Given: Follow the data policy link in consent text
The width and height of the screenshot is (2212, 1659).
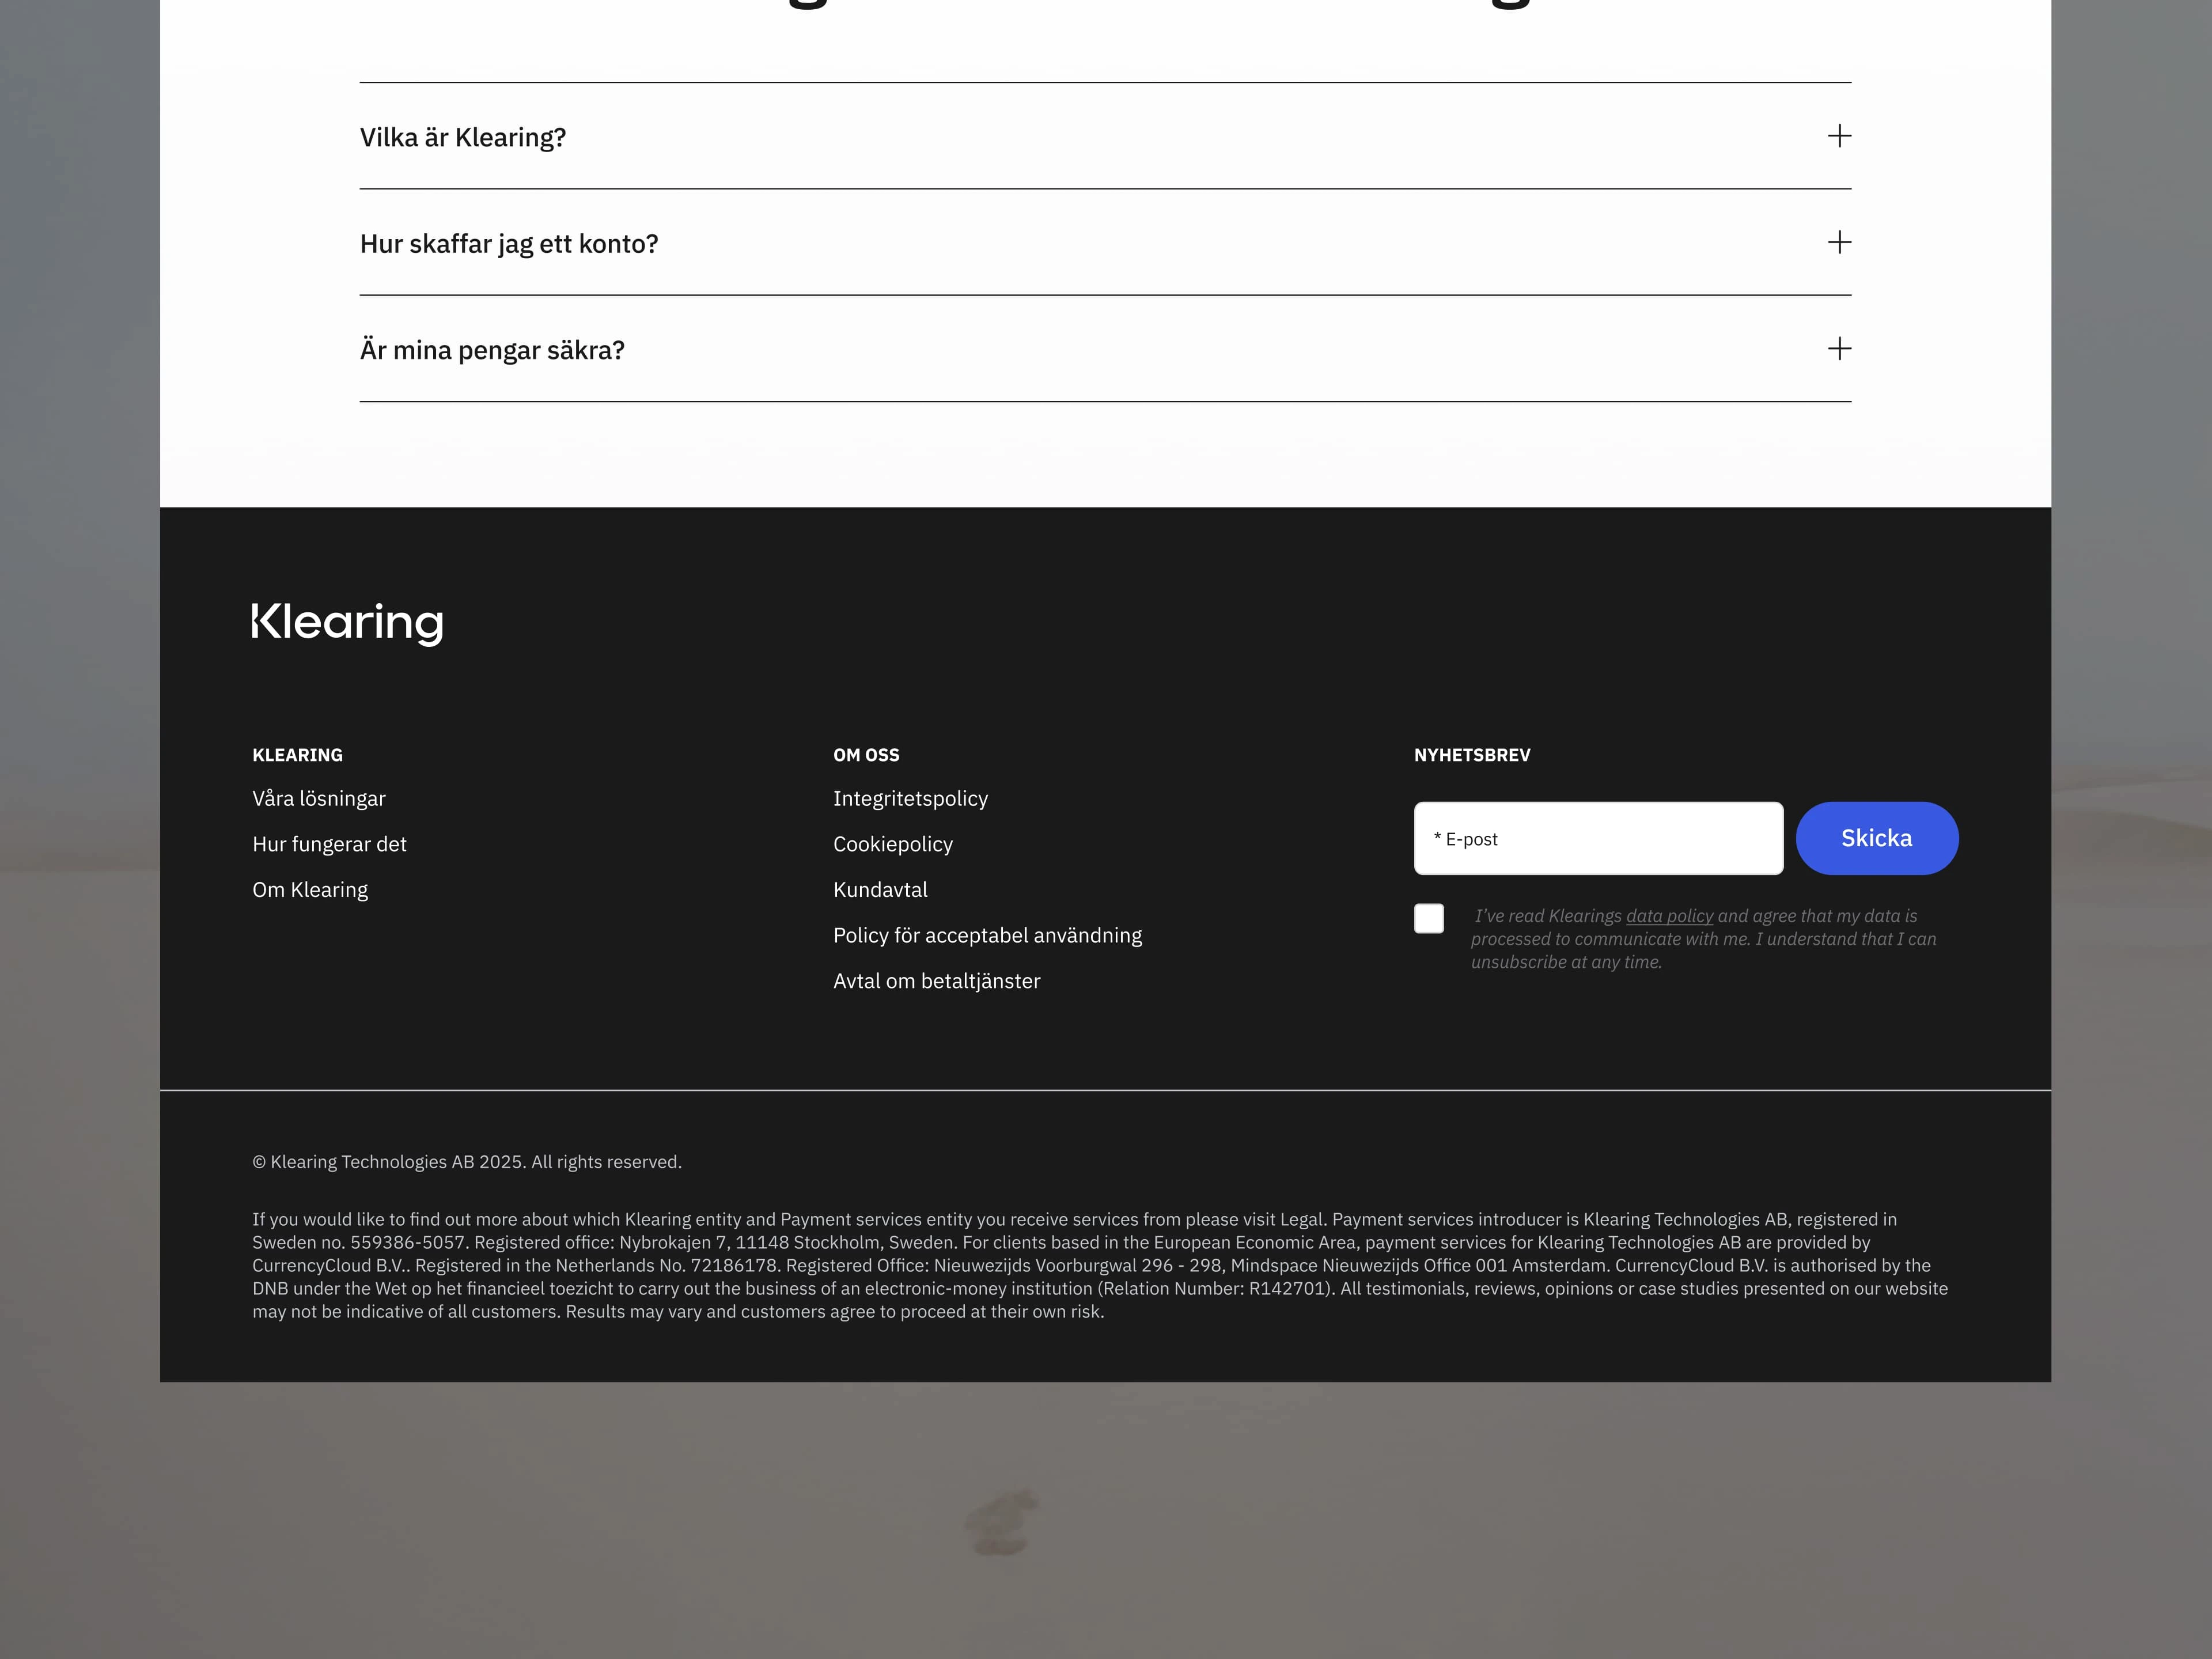Looking at the screenshot, I should coord(1669,916).
